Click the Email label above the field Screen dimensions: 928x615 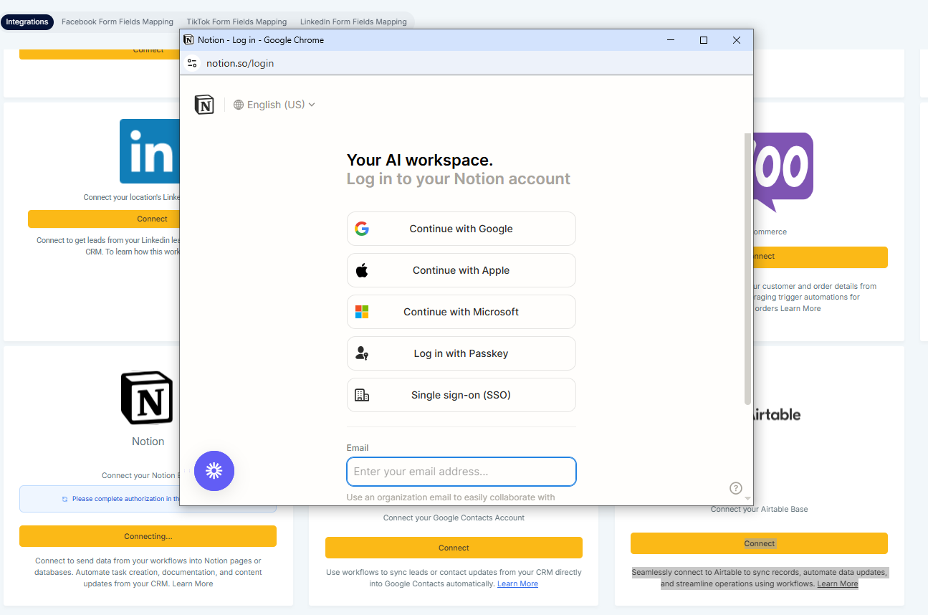(x=358, y=448)
